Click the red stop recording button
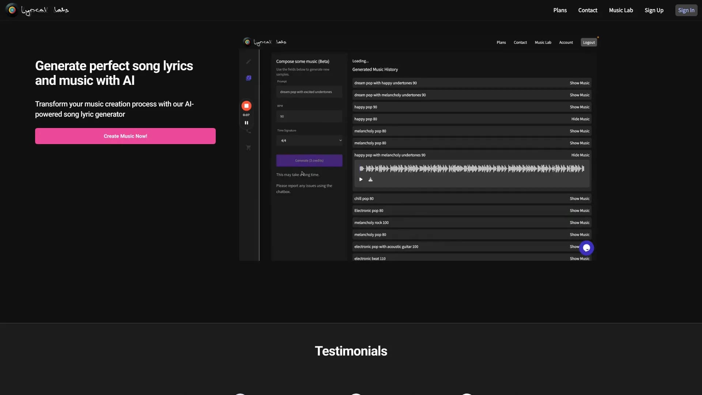The image size is (702, 395). click(246, 106)
